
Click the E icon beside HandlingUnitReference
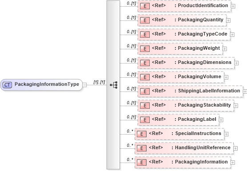pos(142,148)
